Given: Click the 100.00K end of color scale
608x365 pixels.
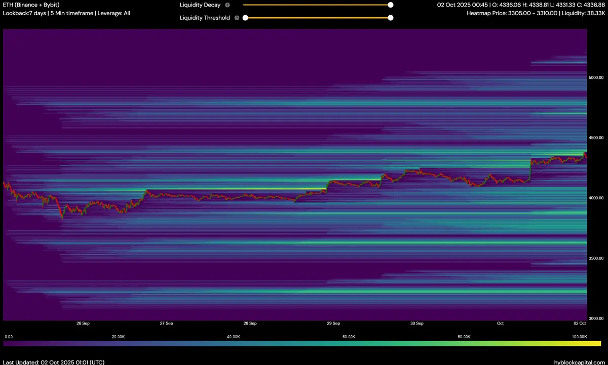Looking at the screenshot, I should 579,337.
